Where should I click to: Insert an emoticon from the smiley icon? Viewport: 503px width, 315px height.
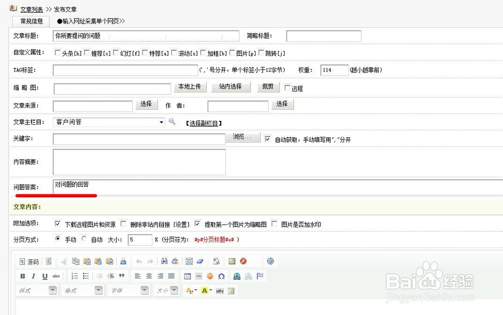tap(209, 275)
